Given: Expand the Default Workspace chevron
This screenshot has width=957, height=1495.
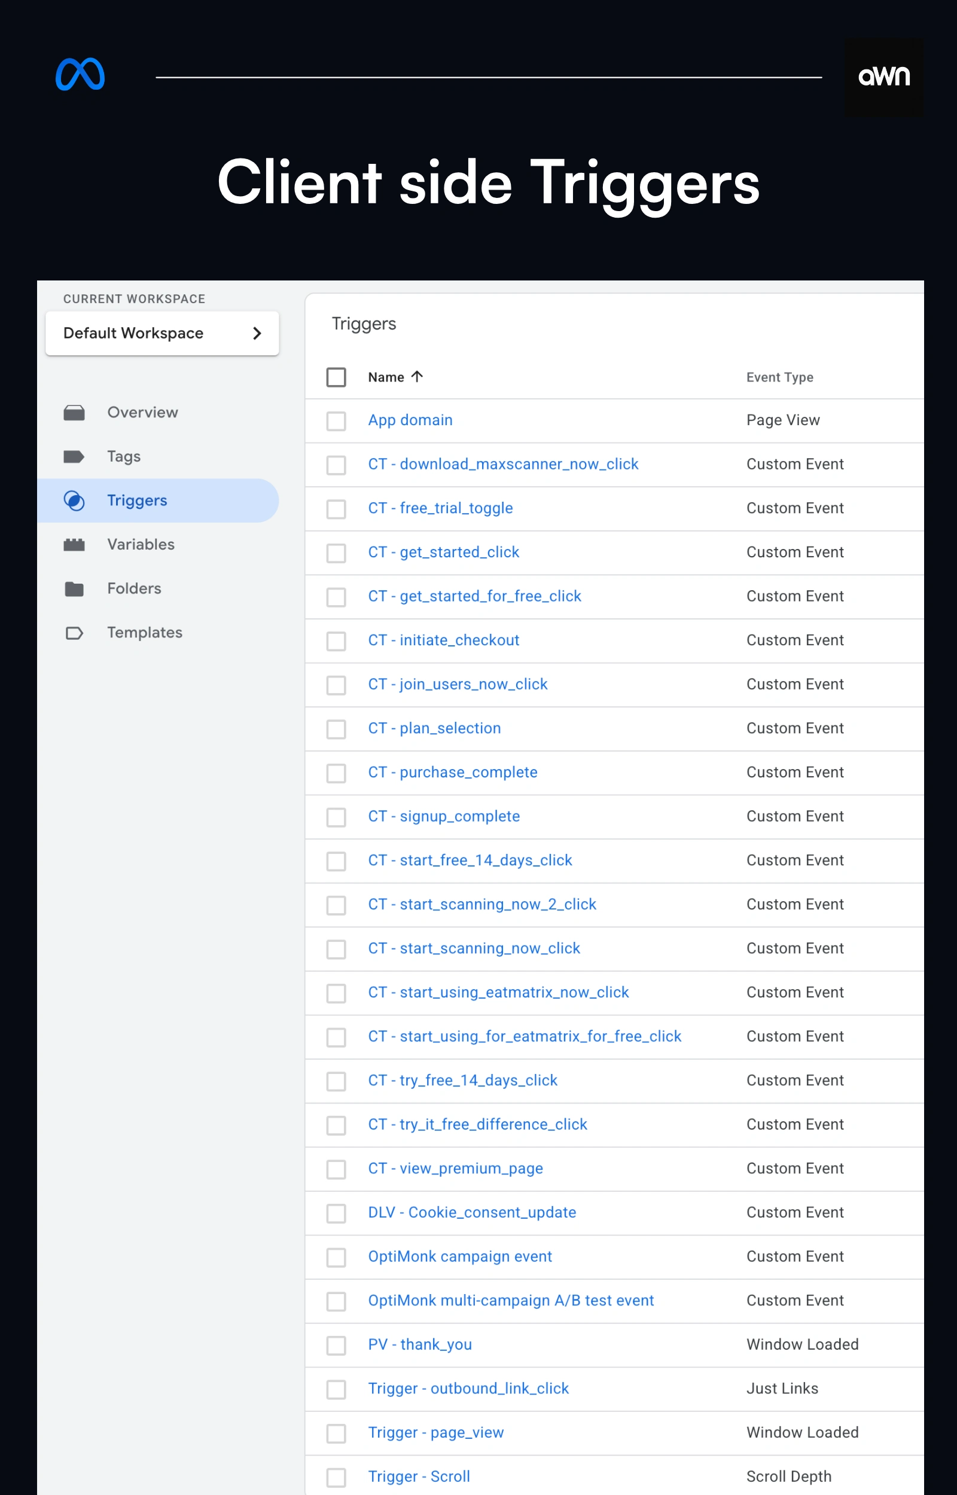Looking at the screenshot, I should [257, 334].
